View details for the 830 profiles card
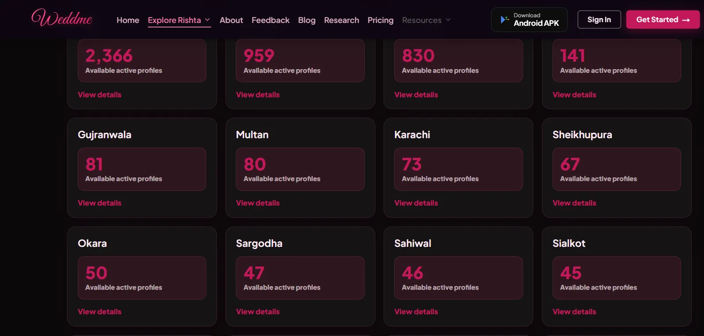 416,94
